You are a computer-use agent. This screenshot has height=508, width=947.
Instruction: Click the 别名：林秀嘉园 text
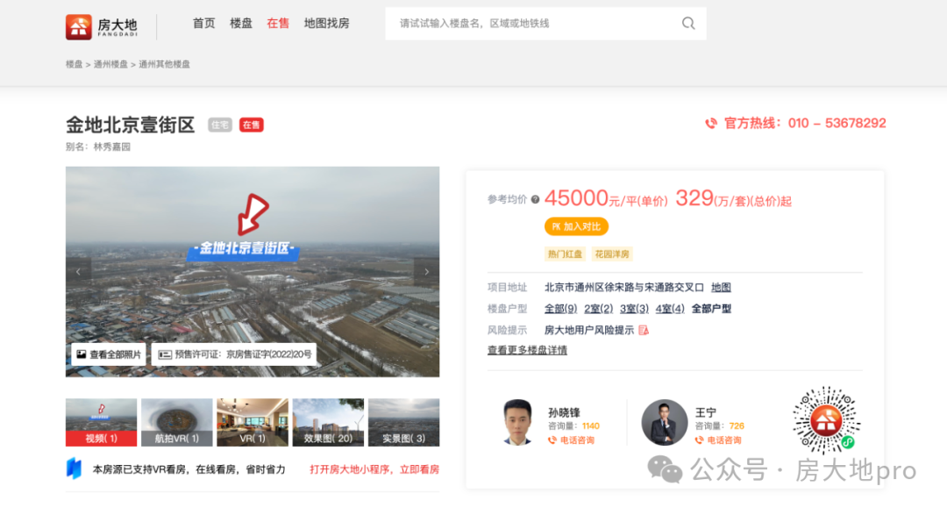tap(98, 147)
